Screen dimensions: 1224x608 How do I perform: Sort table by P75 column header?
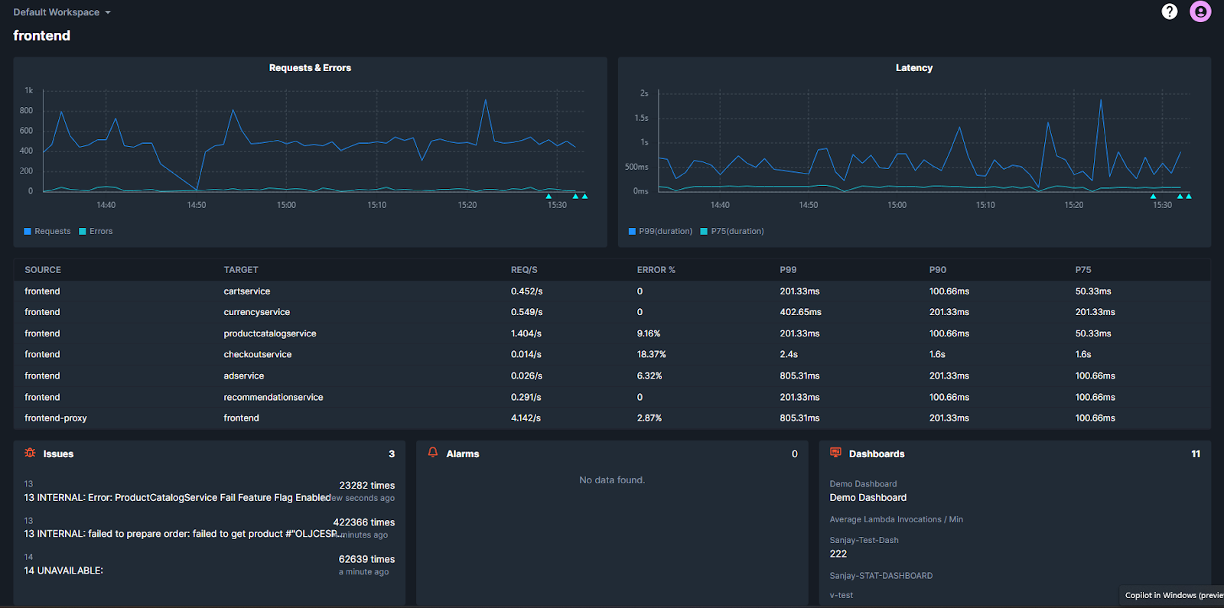tap(1083, 270)
